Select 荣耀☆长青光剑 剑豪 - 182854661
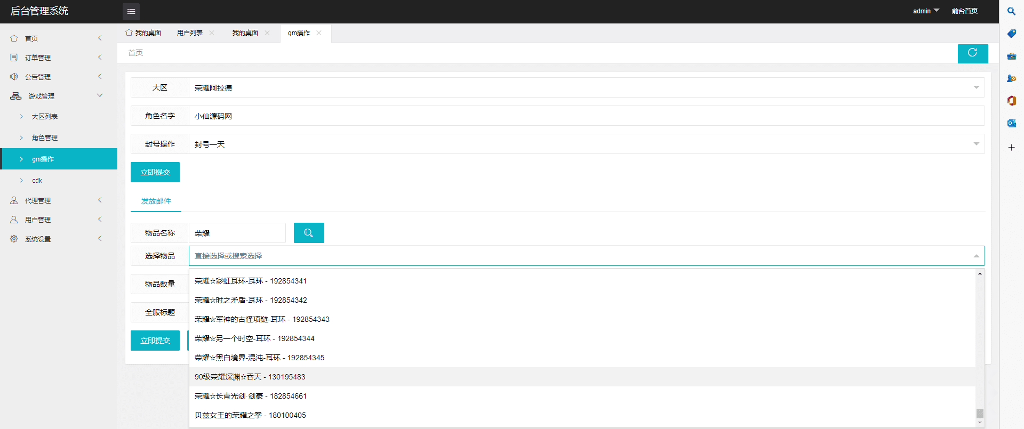The image size is (1024, 429). click(582, 396)
